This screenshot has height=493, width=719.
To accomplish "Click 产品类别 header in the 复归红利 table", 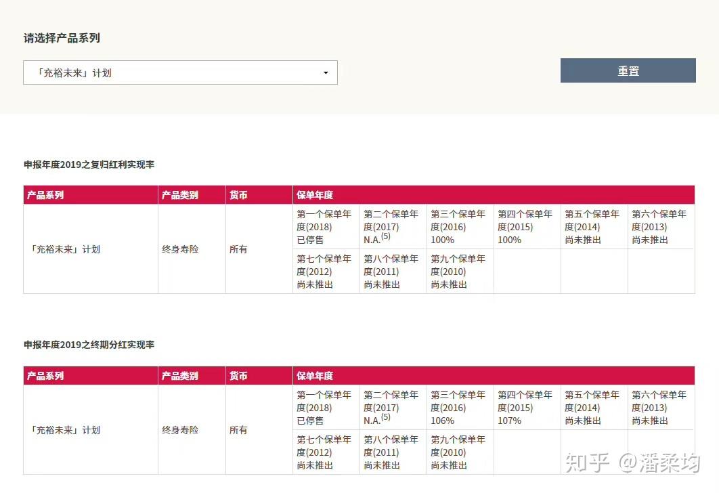I will point(192,195).
